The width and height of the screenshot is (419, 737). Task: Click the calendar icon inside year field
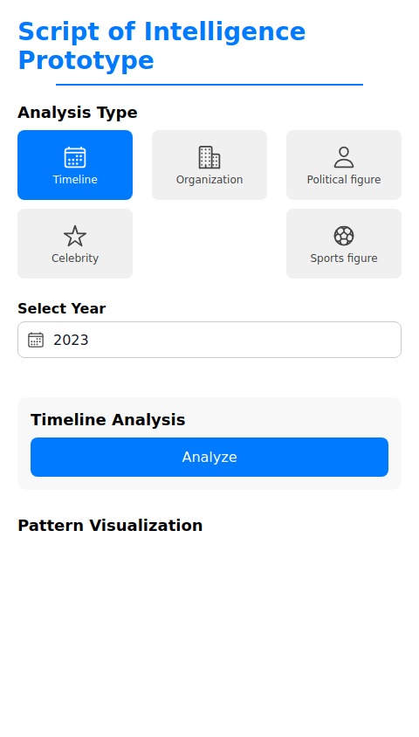[36, 340]
